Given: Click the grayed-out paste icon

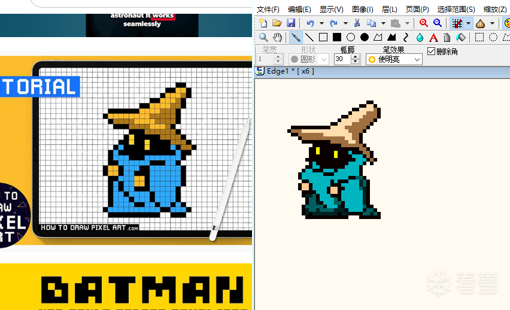Looking at the screenshot, I should pyautogui.click(x=395, y=23).
